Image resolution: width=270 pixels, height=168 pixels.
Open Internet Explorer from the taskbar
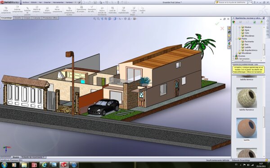pyautogui.click(x=44, y=165)
